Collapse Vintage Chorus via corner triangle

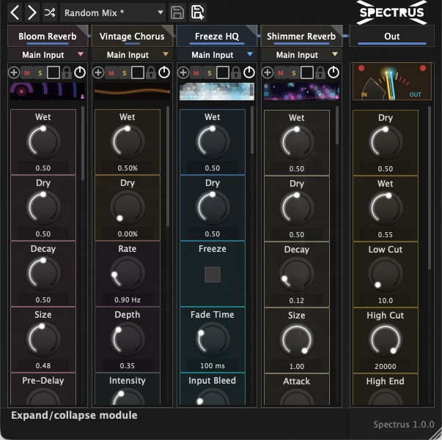168,29
